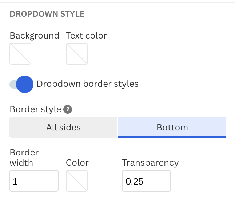235x202 pixels.
Task: Open the Background color swatch
Action: (x=20, y=54)
